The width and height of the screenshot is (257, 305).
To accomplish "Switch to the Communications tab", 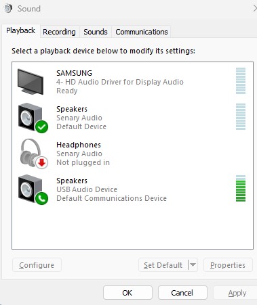I will (x=142, y=32).
